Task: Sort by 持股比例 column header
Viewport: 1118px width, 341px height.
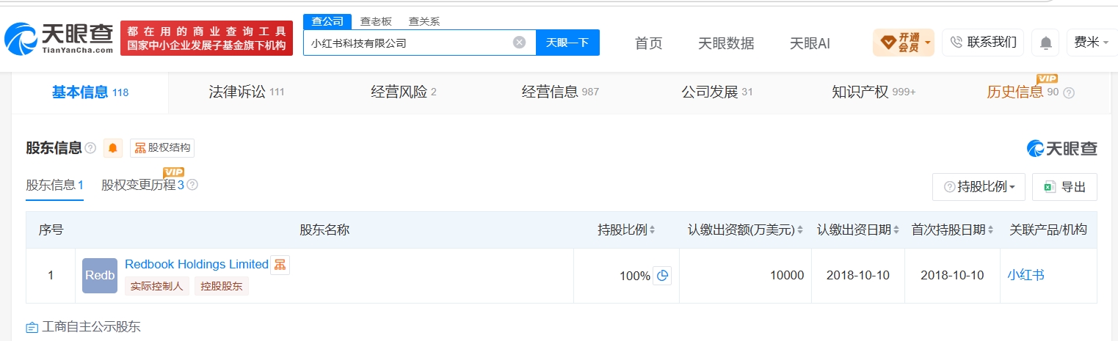Action: (x=625, y=230)
